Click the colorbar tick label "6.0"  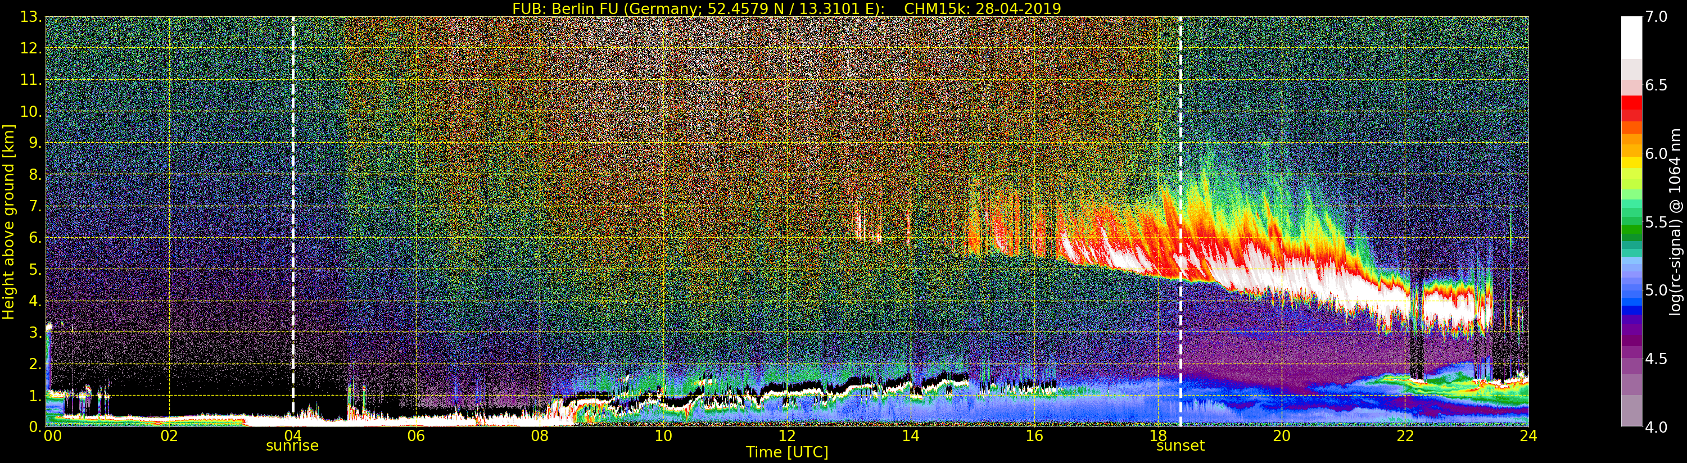[1656, 154]
